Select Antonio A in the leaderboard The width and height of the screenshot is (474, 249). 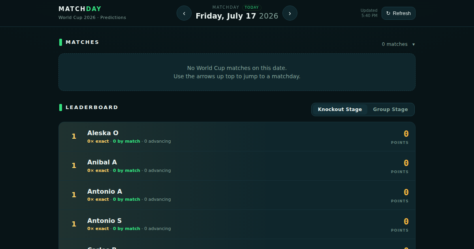pos(237,195)
